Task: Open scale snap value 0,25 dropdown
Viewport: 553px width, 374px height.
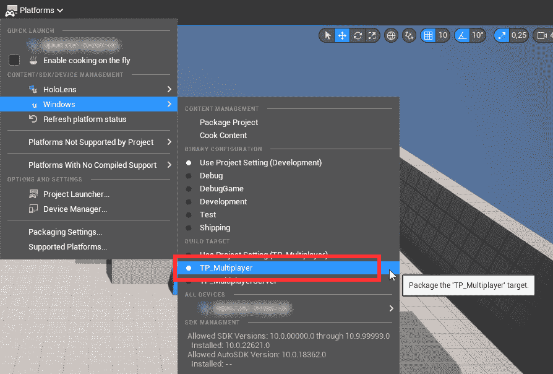Action: 519,35
